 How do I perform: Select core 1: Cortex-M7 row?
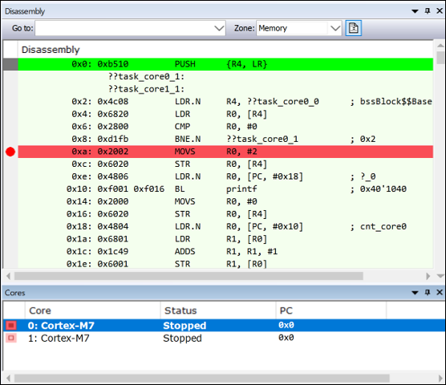224,338
